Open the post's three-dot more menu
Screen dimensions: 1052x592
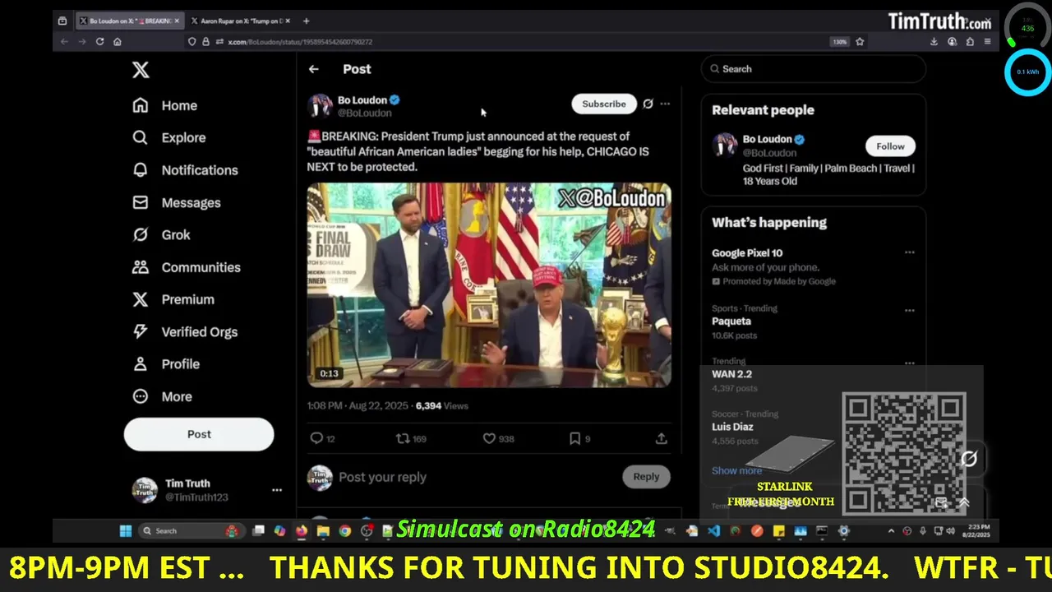point(665,104)
